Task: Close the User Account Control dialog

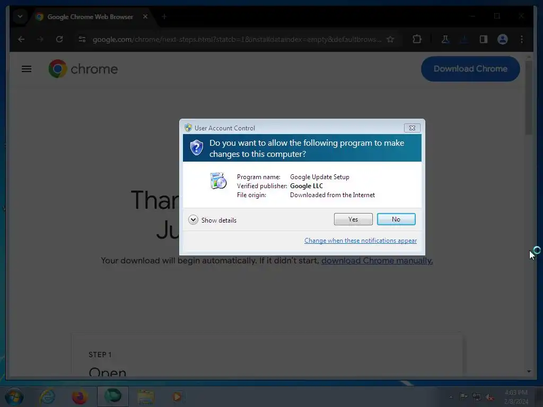Action: pos(412,128)
